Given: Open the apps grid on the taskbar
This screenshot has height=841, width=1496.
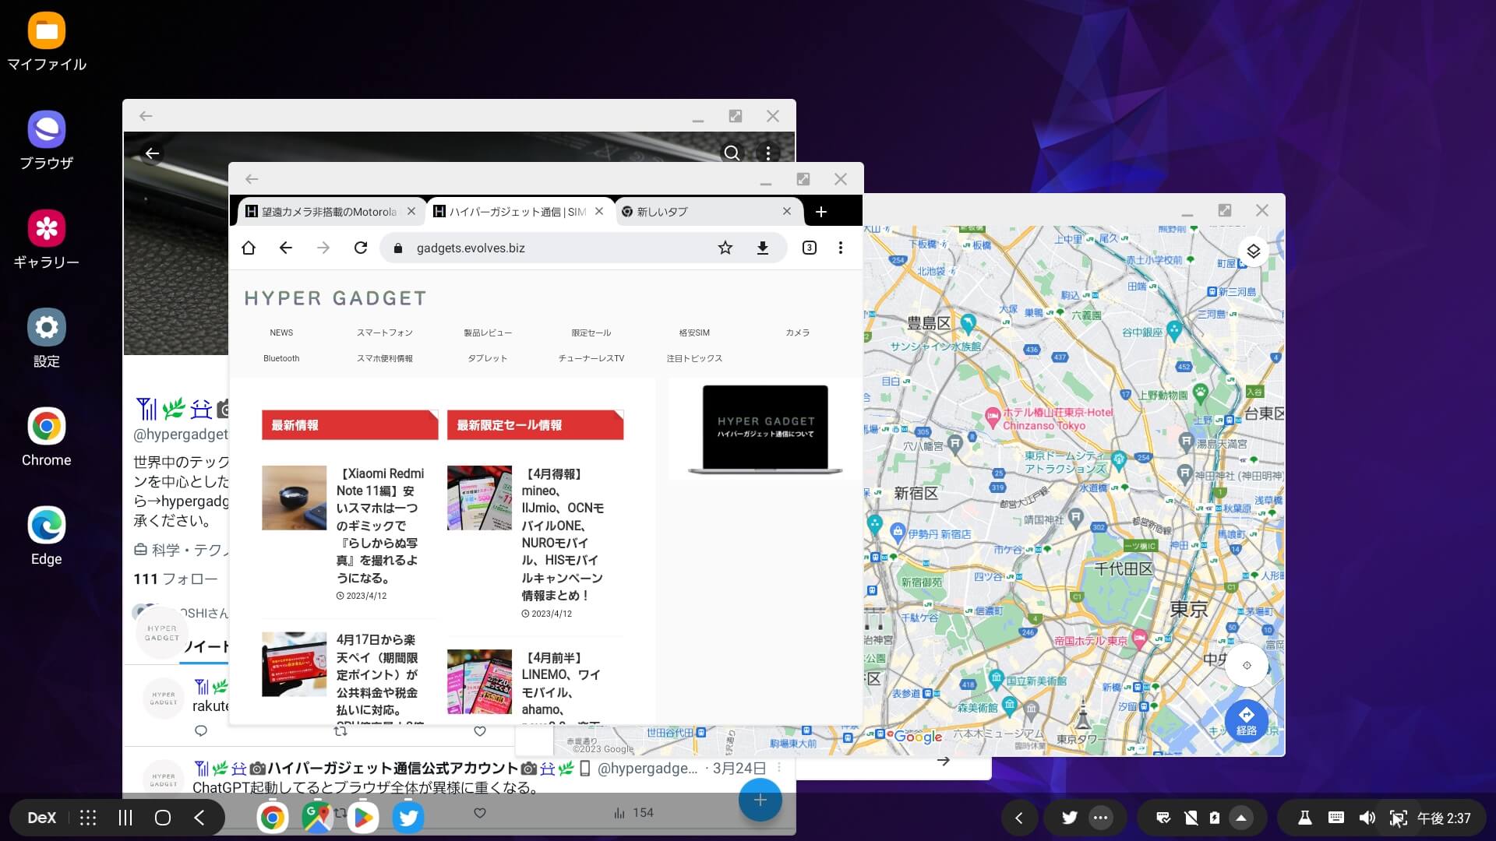Looking at the screenshot, I should pos(88,818).
